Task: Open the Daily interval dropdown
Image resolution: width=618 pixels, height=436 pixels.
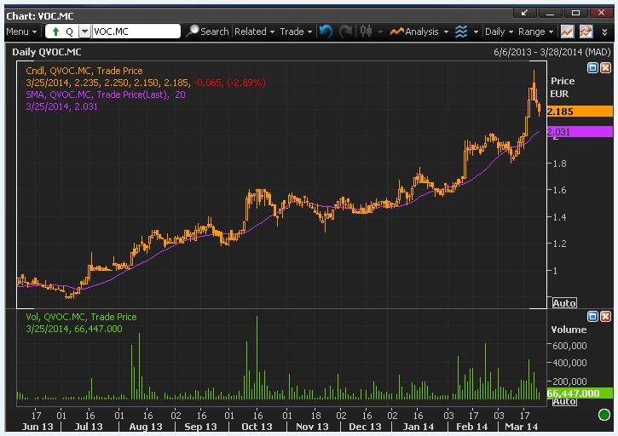Action: click(x=499, y=32)
